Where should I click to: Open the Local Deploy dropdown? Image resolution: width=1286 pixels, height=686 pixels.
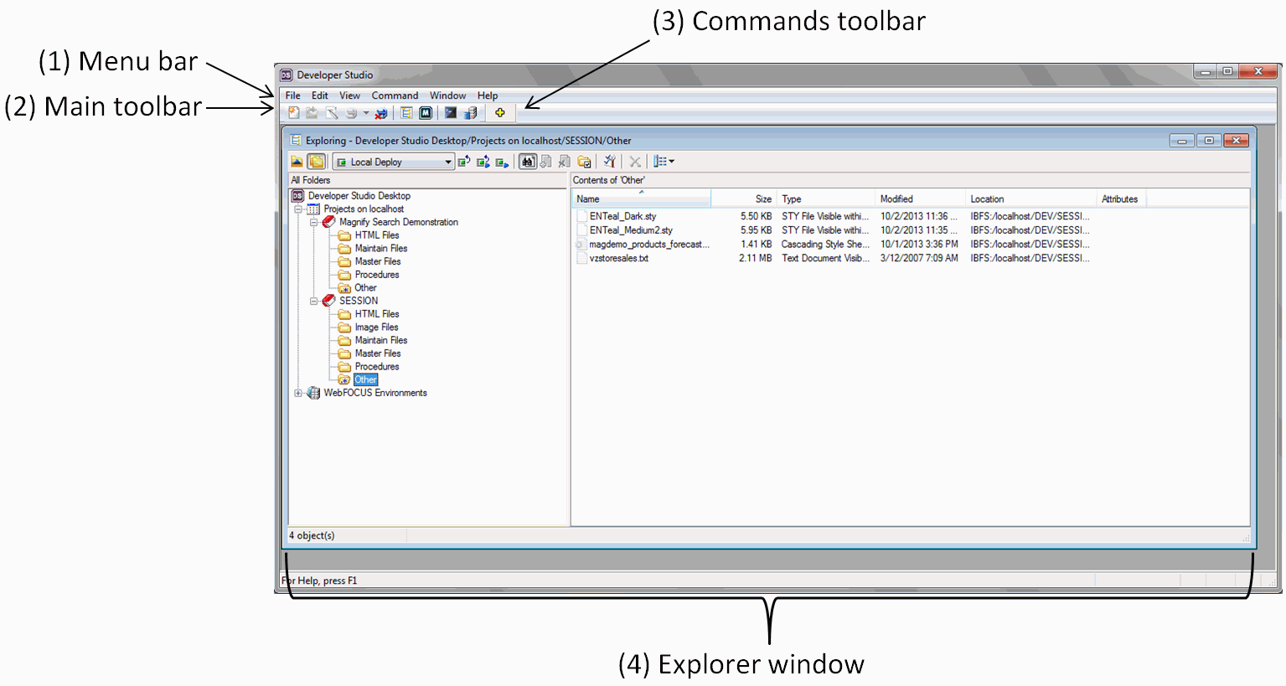point(447,161)
